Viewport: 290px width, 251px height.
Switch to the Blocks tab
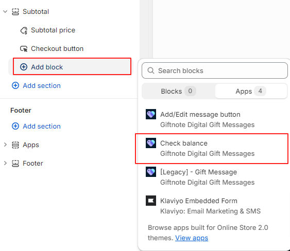coord(178,91)
